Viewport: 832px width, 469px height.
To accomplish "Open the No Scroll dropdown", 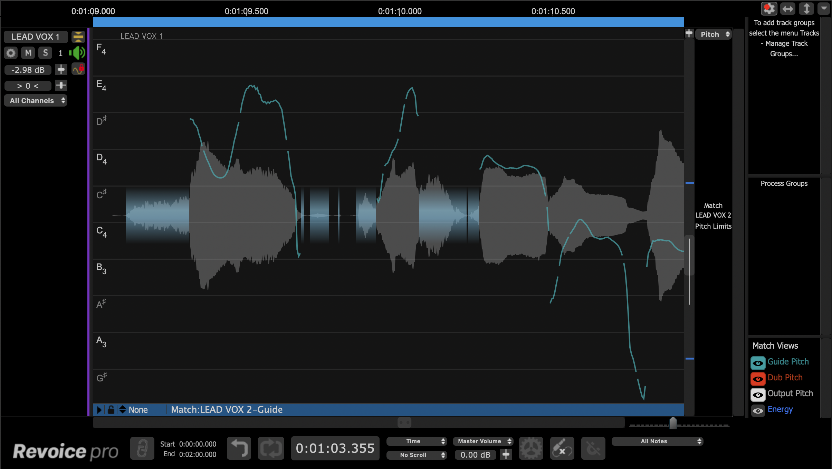I will 417,455.
